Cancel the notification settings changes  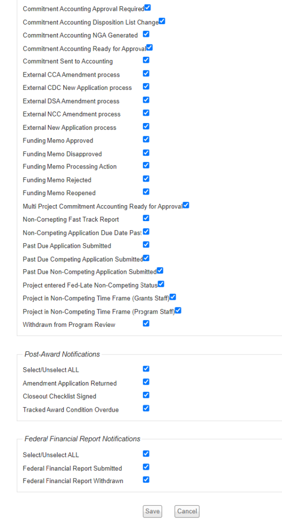pyautogui.click(x=187, y=511)
